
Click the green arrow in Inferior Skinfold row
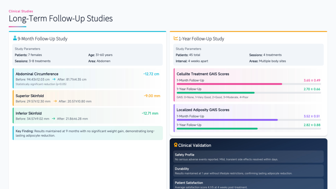[x=53, y=118]
